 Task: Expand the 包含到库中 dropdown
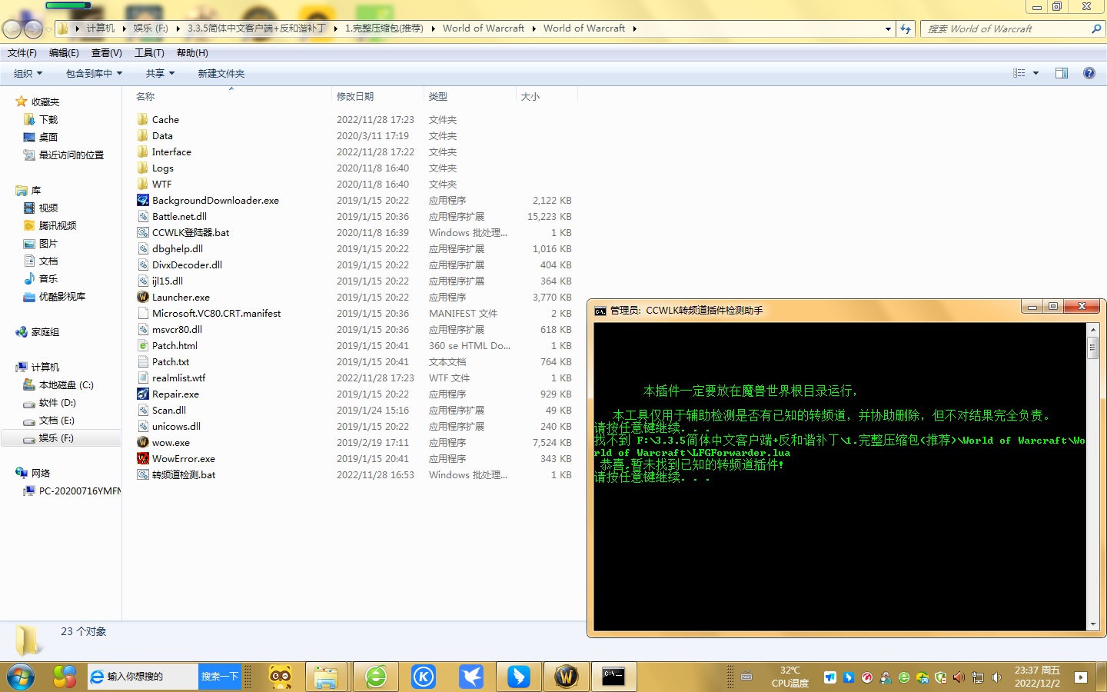click(94, 73)
